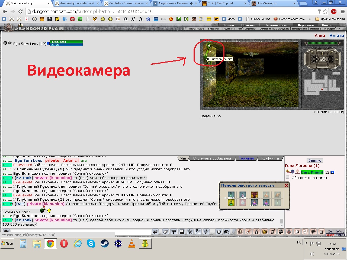Open Анкета submenu link

click(315, 28)
